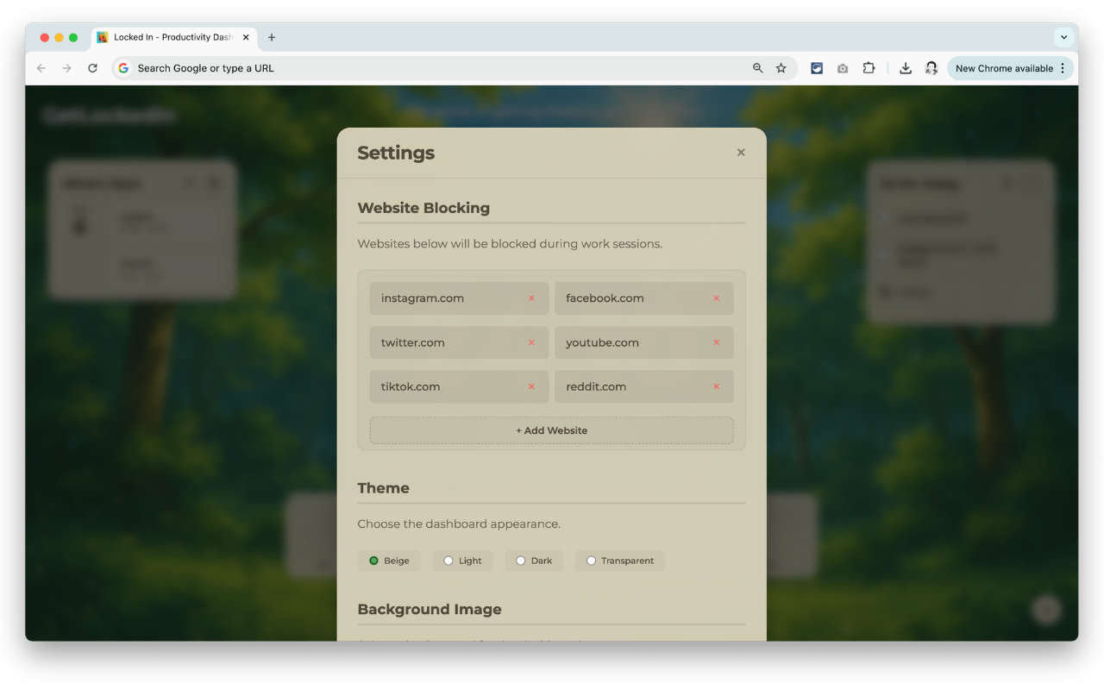Choose the Dark theme option

tap(534, 561)
